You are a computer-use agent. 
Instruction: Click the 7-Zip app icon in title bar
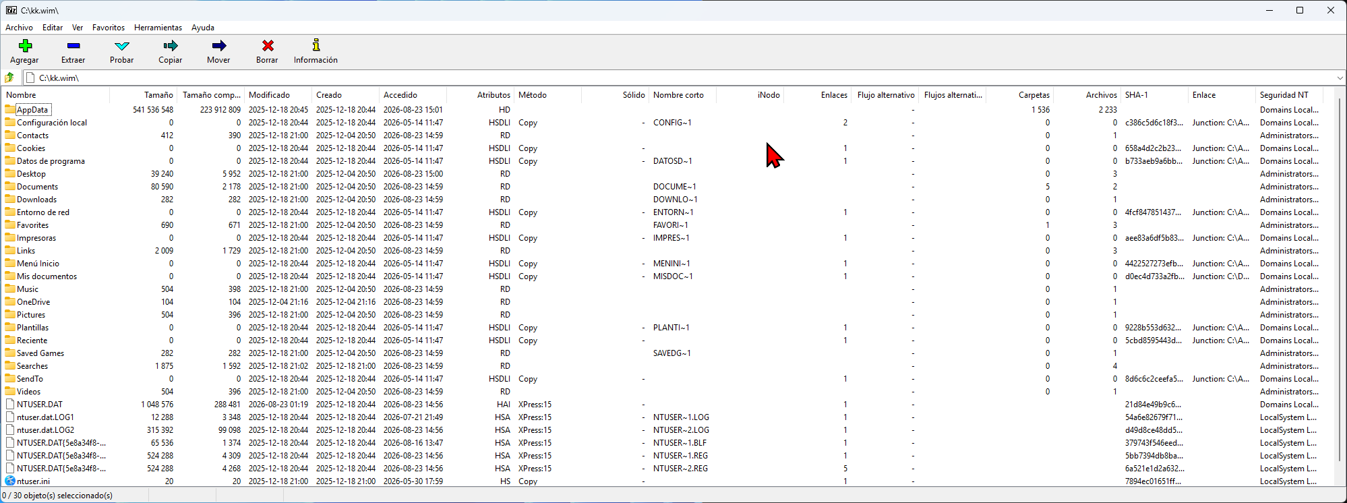point(11,10)
